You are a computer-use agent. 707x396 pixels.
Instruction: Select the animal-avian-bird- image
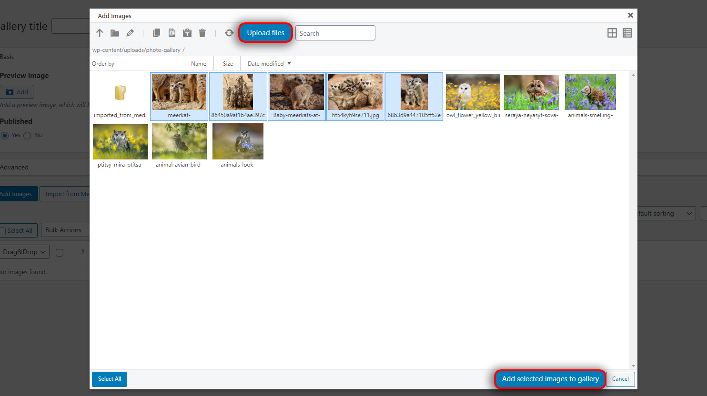pyautogui.click(x=179, y=146)
